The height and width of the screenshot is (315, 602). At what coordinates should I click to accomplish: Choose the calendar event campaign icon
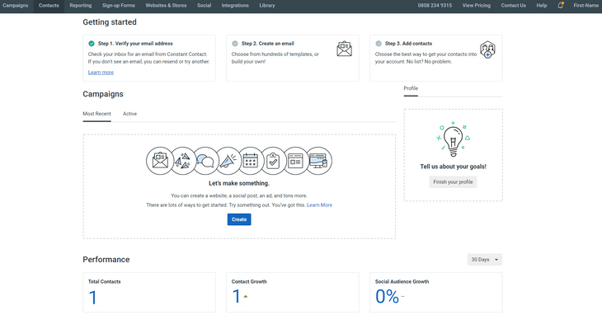coord(251,161)
